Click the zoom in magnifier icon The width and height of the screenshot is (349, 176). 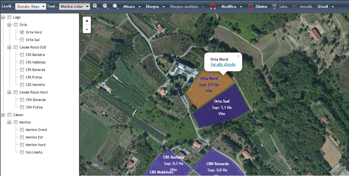point(96,6)
